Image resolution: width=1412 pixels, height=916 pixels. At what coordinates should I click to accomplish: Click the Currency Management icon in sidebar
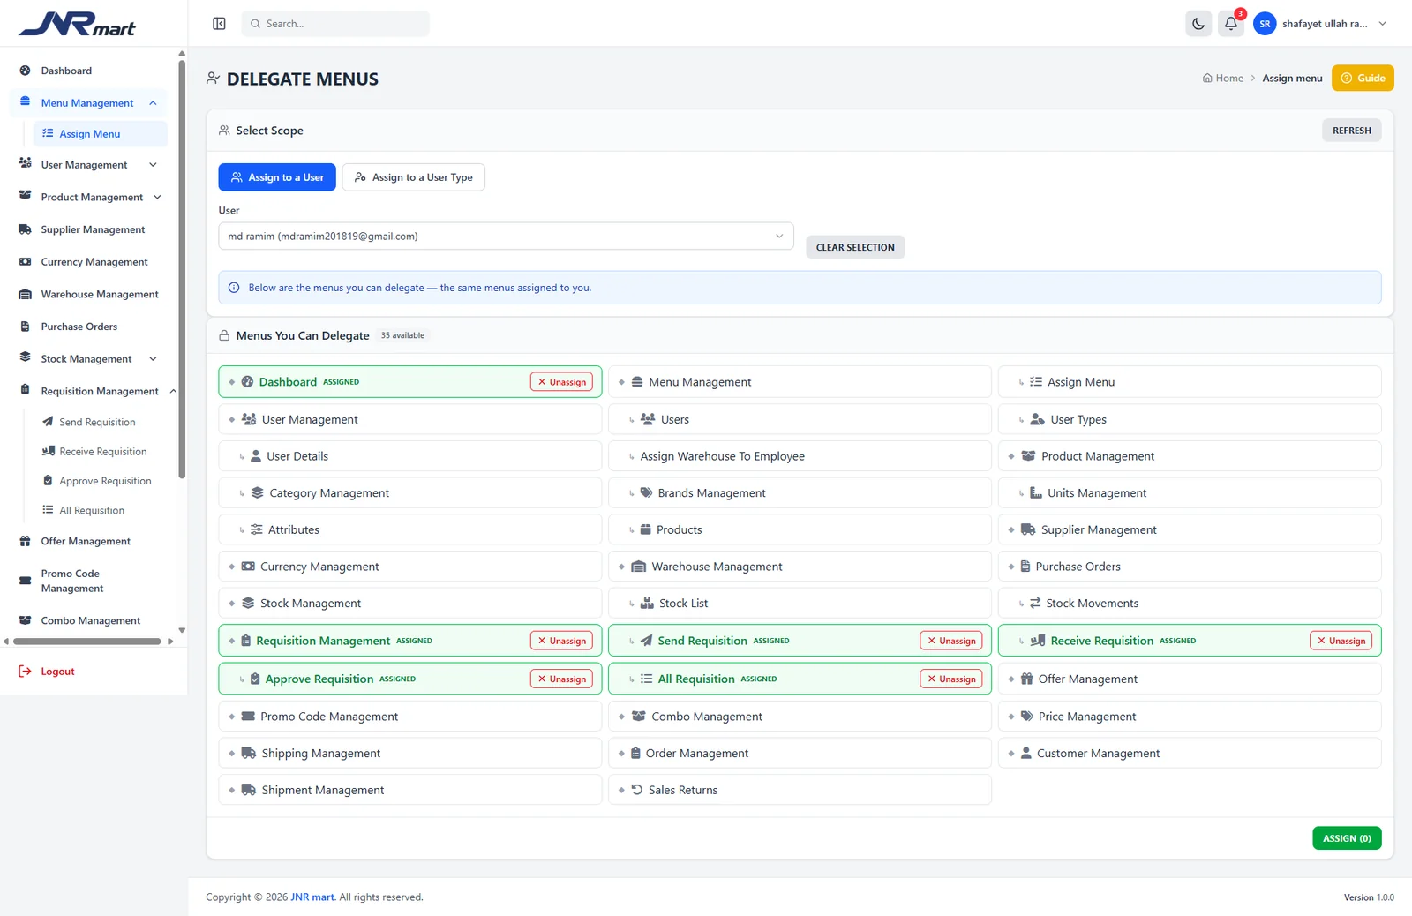25,262
